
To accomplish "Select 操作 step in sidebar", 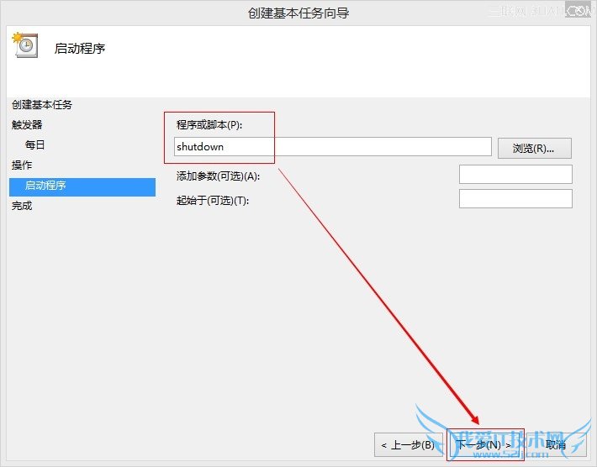I will tap(22, 165).
